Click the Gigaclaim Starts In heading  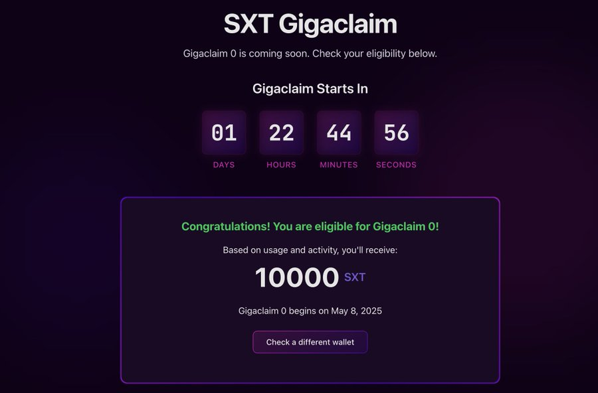pyautogui.click(x=310, y=89)
